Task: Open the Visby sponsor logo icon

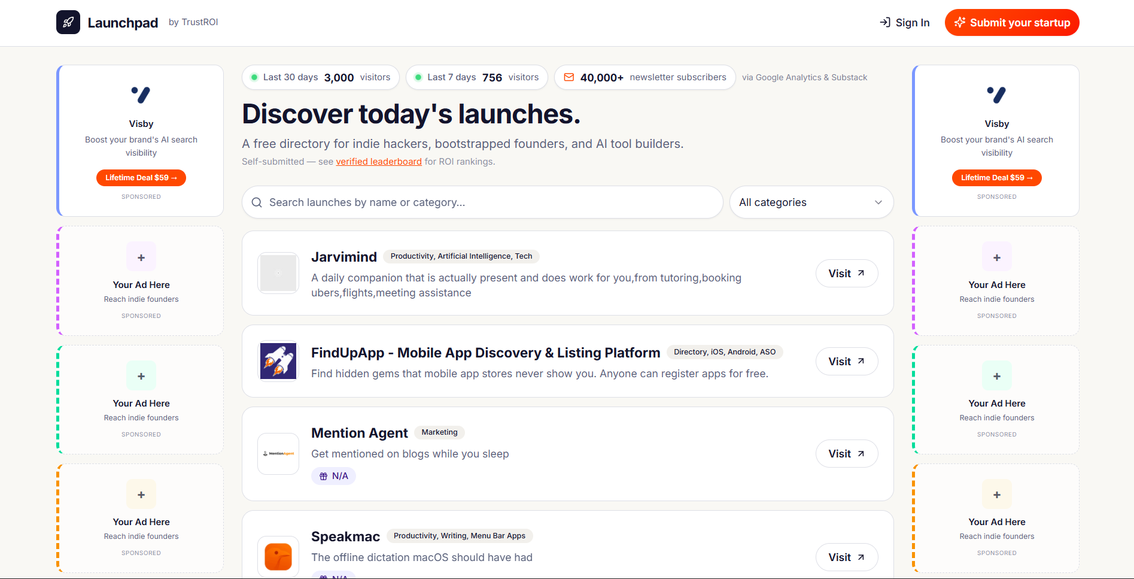Action: 141,95
